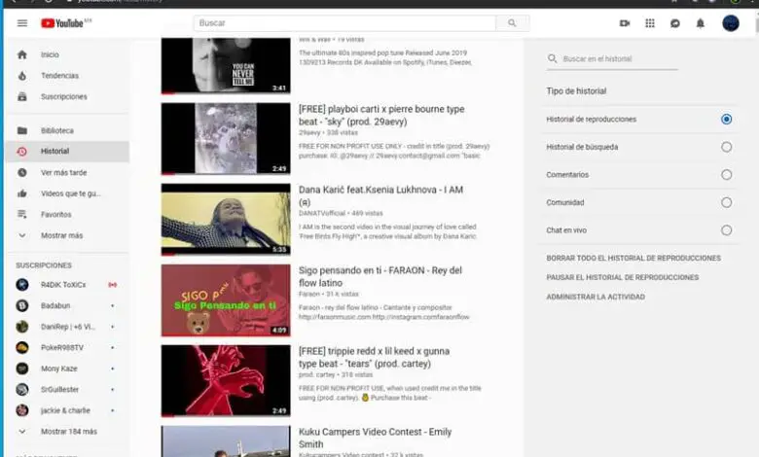Open the playboi carti type beat title
Viewport: 759px width, 457px height.
pos(381,115)
